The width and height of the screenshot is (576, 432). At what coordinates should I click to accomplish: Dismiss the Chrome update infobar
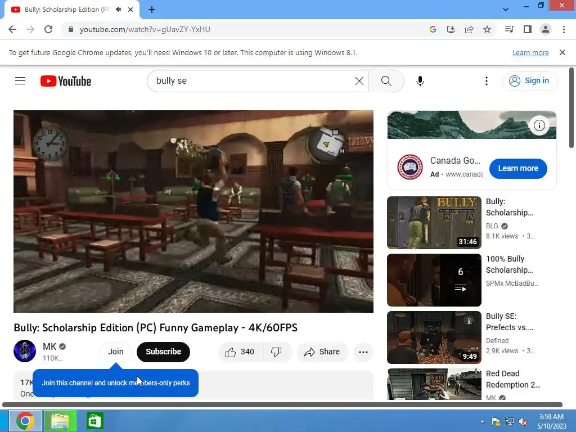click(x=562, y=52)
